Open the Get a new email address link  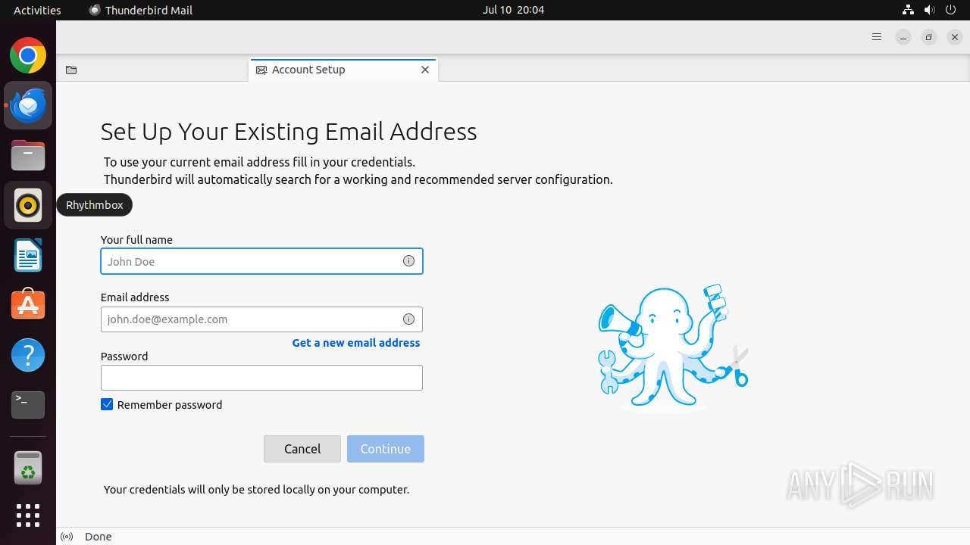pyautogui.click(x=356, y=343)
